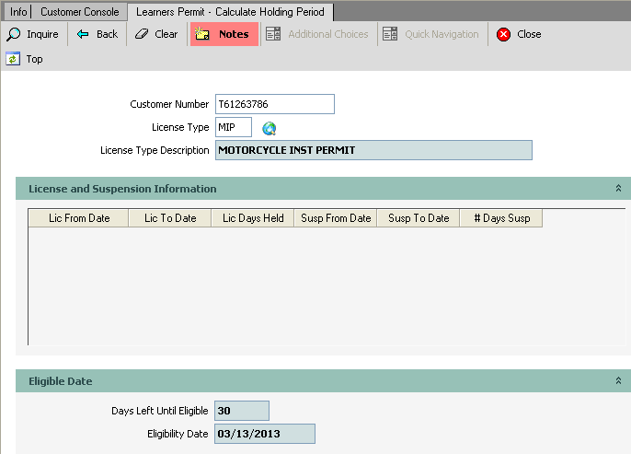631x454 pixels.
Task: Open the Quick Navigation toolbar item
Action: tap(432, 34)
